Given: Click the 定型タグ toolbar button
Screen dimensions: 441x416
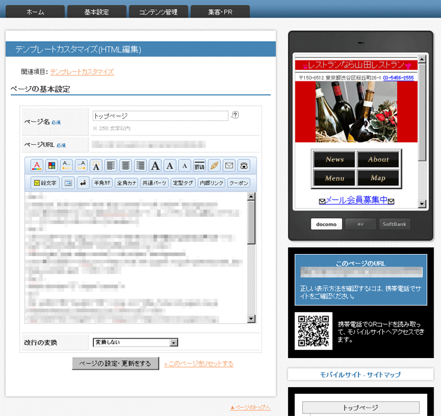Looking at the screenshot, I should (183, 183).
